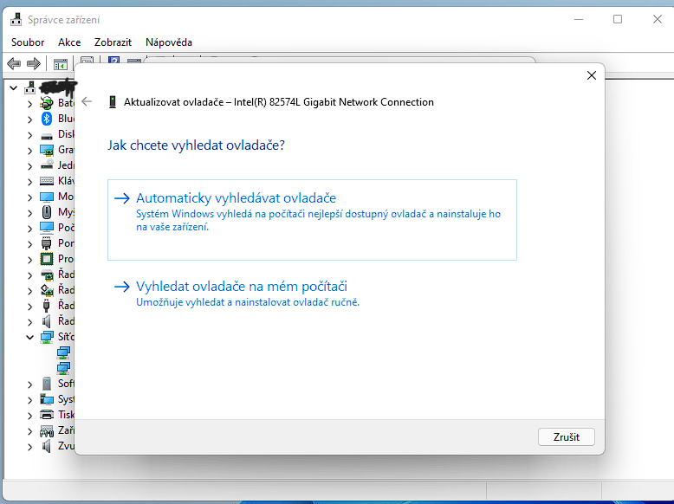Choose Automaticky vyhledávat ovladače
The width and height of the screenshot is (674, 504).
tap(236, 198)
